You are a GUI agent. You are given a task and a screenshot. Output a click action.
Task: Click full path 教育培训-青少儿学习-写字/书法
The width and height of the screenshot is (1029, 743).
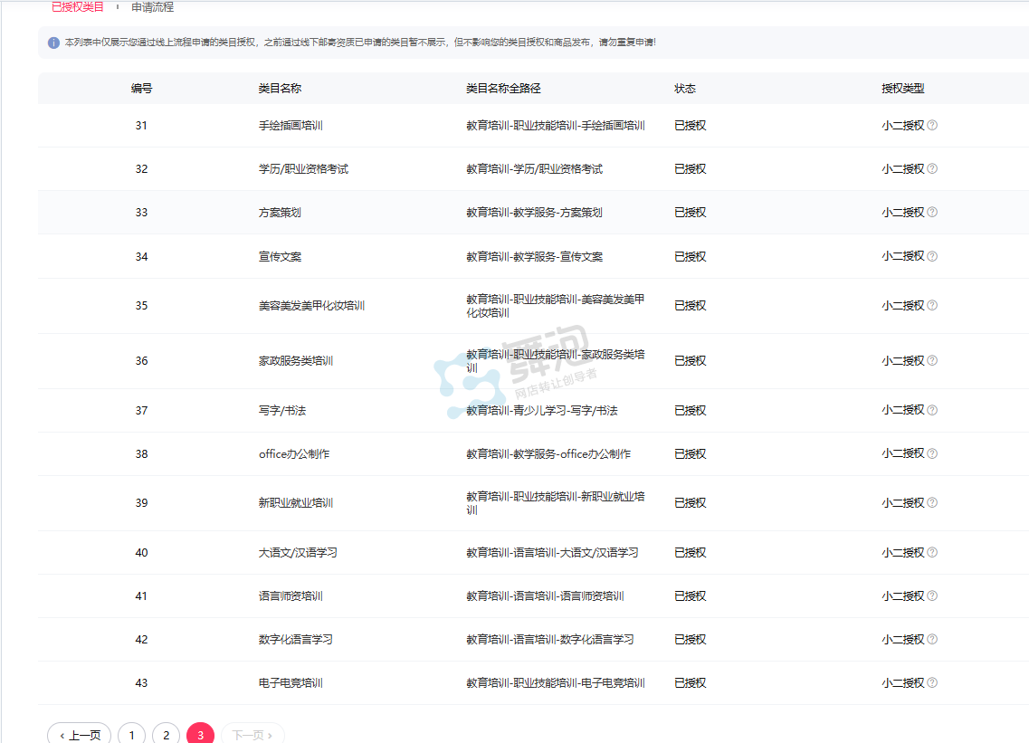[542, 410]
